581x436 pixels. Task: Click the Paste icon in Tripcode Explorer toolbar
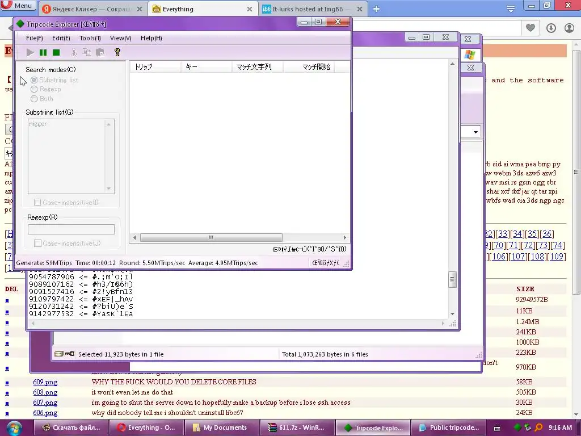point(100,52)
